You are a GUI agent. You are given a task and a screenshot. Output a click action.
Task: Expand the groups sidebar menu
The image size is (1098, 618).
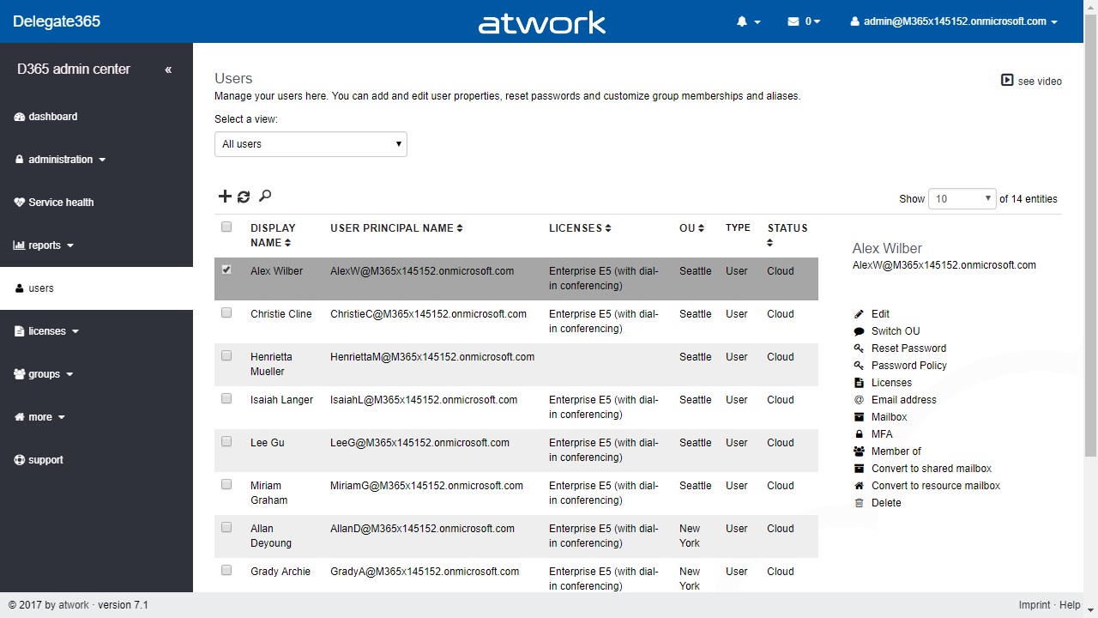pyautogui.click(x=44, y=374)
